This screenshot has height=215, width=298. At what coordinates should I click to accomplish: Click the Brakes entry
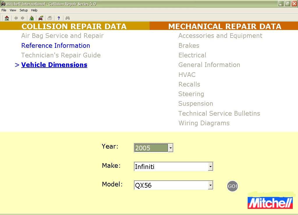click(x=189, y=46)
